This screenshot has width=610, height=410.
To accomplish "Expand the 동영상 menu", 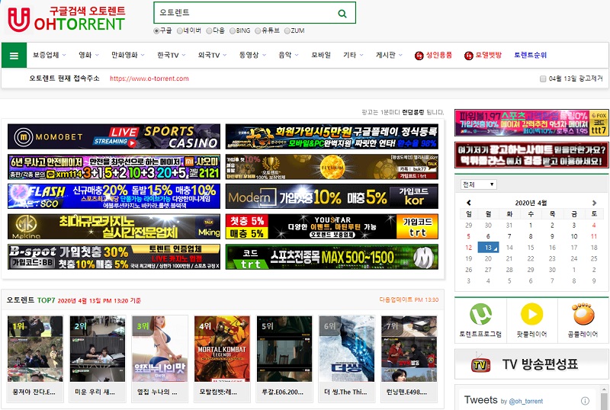I will point(252,55).
